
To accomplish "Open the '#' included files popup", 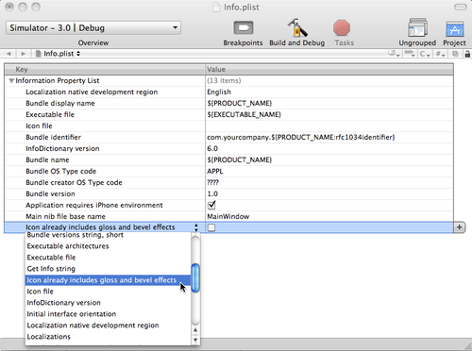I will point(440,54).
